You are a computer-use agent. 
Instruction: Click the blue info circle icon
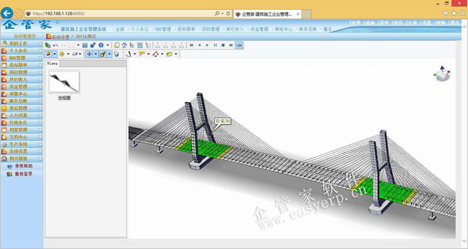tap(101, 45)
